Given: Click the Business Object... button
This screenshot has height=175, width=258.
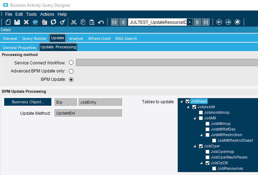Looking at the screenshot, I should pos(28,102).
